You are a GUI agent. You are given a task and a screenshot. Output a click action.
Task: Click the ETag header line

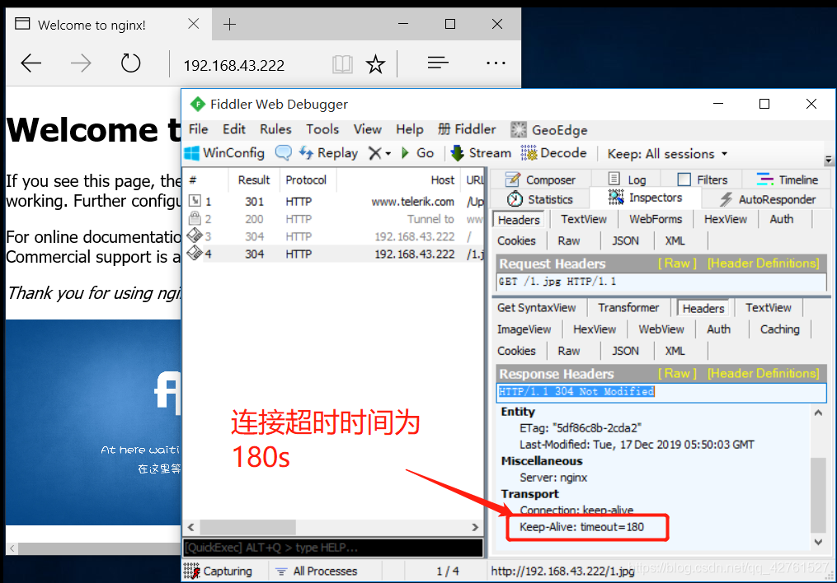581,428
